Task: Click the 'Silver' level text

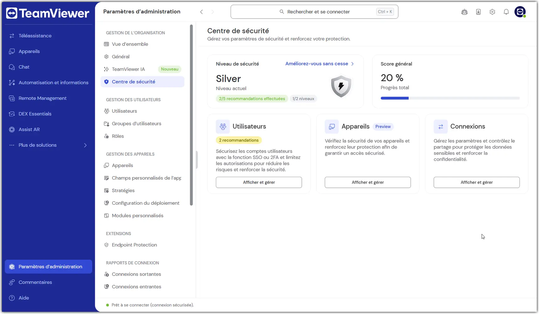Action: [228, 79]
